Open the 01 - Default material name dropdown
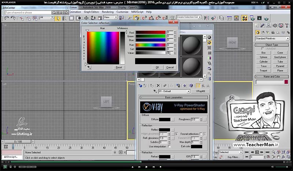This screenshot has width=293, height=171. [174, 91]
